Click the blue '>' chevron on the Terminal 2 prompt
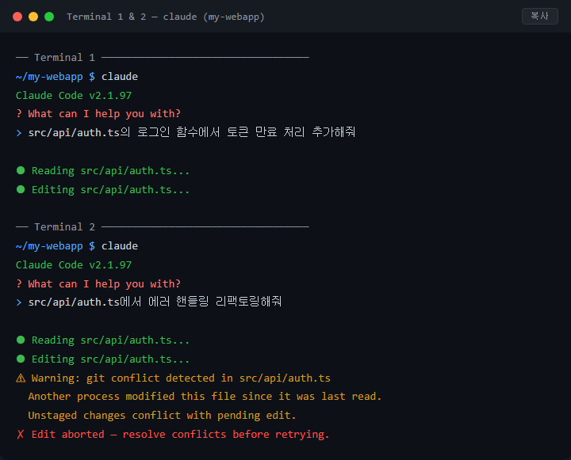 pyautogui.click(x=19, y=302)
